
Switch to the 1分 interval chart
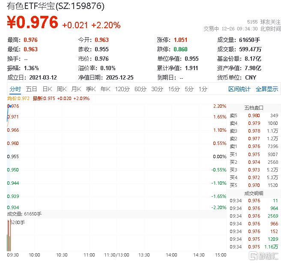click(x=203, y=89)
